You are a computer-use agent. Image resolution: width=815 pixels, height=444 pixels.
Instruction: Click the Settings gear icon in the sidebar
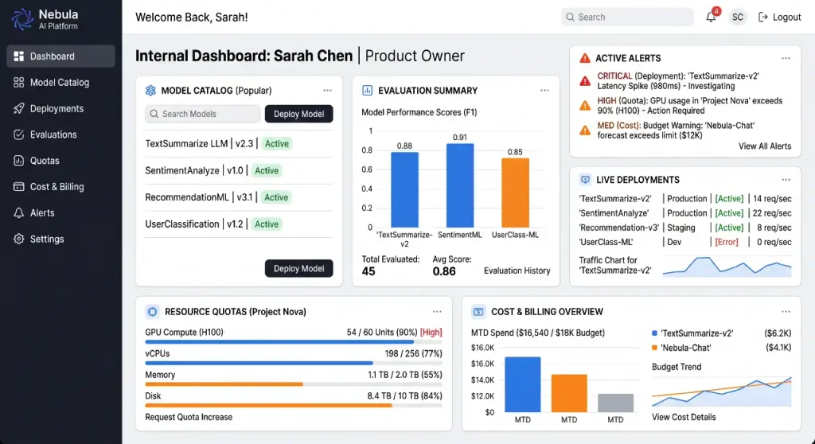19,239
